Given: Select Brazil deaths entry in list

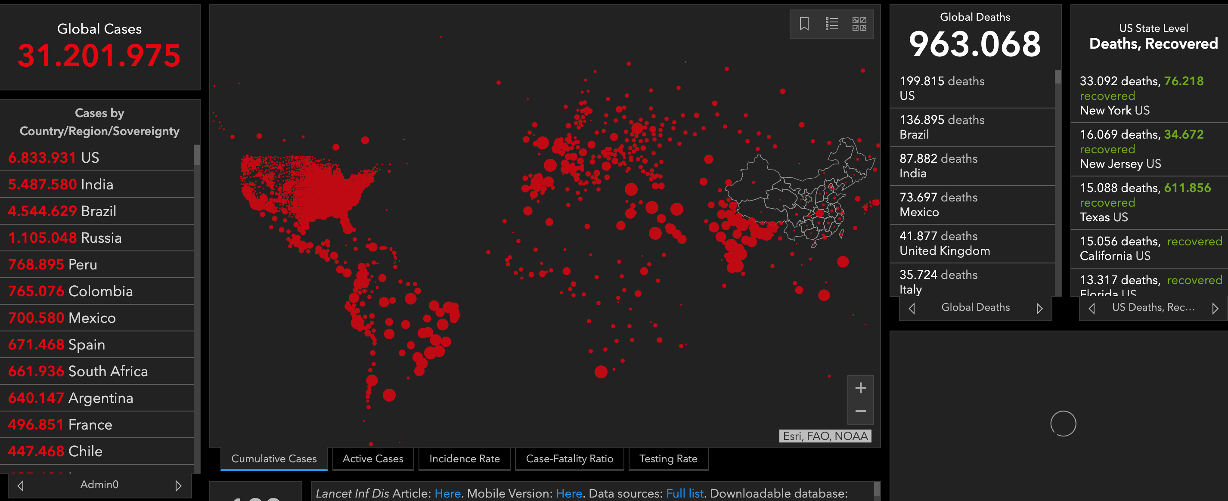Looking at the screenshot, I should point(942,127).
